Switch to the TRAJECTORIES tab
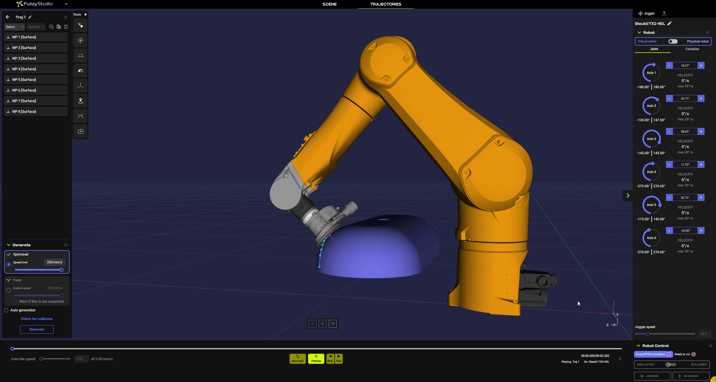Image resolution: width=716 pixels, height=382 pixels. 386,4
